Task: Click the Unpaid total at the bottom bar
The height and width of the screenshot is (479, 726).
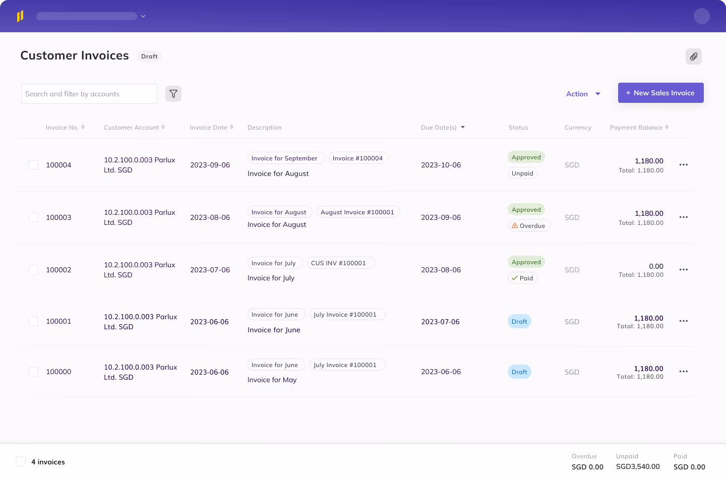Action: [x=638, y=466]
